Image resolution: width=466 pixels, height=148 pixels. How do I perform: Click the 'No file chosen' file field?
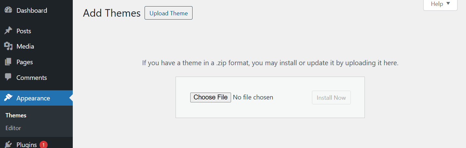[x=253, y=97]
